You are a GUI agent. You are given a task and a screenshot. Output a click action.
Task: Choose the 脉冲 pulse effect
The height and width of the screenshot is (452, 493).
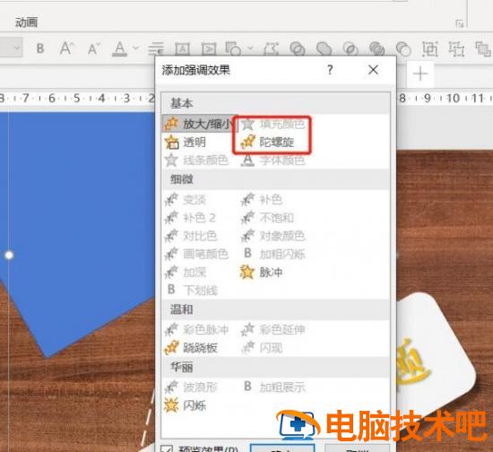click(261, 272)
